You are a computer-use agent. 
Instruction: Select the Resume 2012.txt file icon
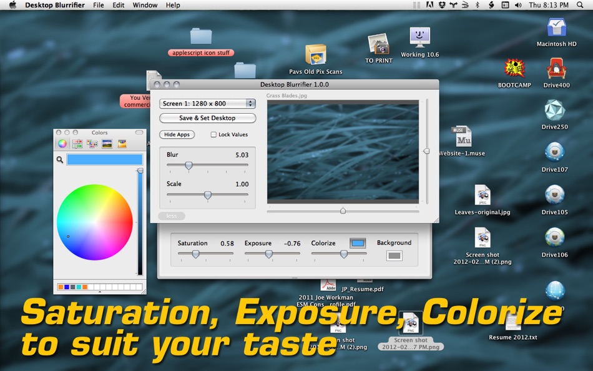coord(513,322)
